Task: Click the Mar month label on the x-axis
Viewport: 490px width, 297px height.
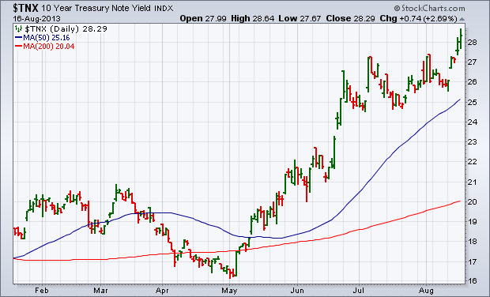Action: [100, 291]
